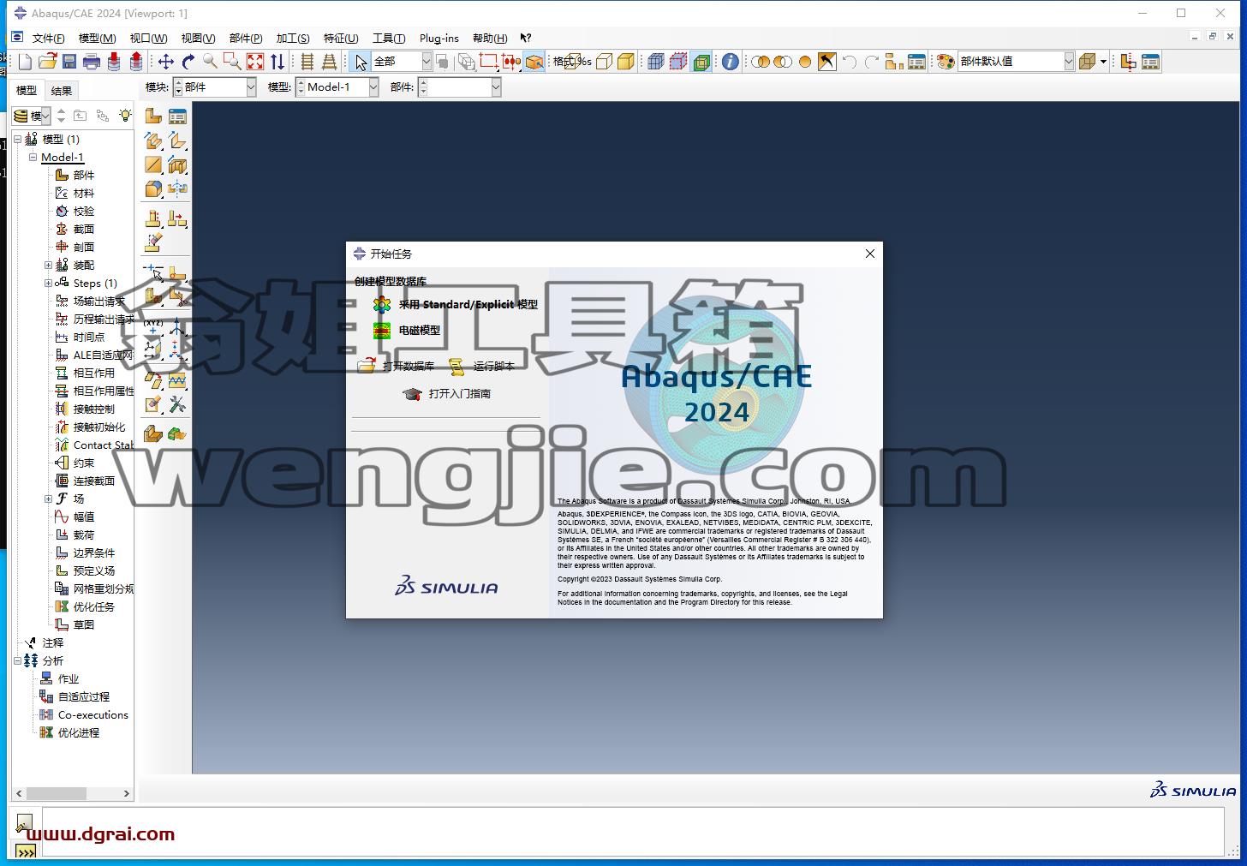This screenshot has height=866, width=1247.
Task: Click the model tree horizontal scrollbar
Action: [x=72, y=793]
